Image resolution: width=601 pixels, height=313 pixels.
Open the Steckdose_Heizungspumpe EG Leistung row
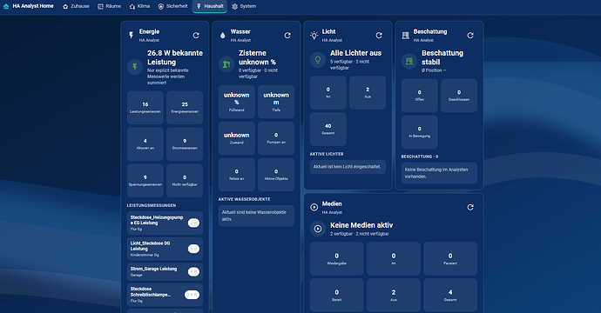pos(165,223)
